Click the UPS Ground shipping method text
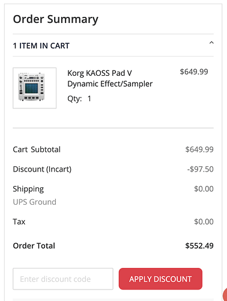The width and height of the screenshot is (227, 301). click(35, 202)
